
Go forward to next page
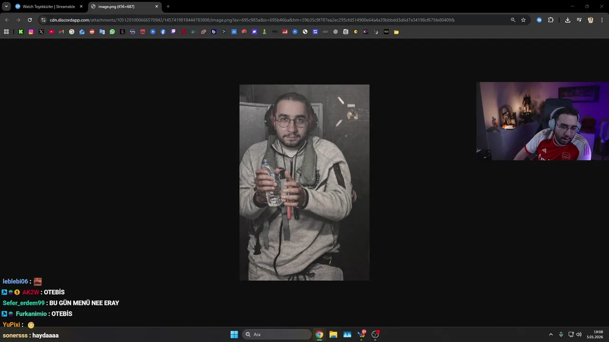18,20
